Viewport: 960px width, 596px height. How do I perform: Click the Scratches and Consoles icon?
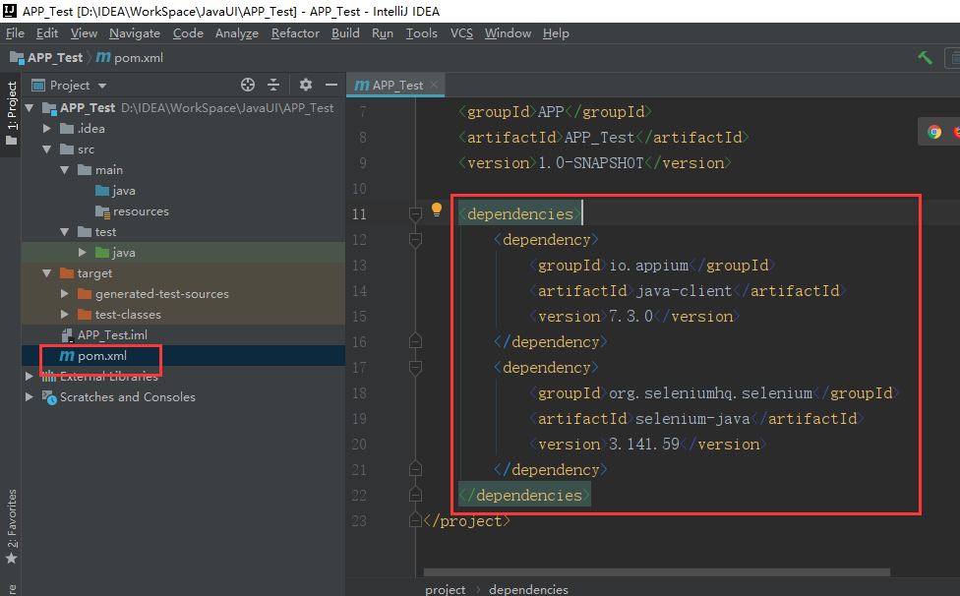pos(49,397)
